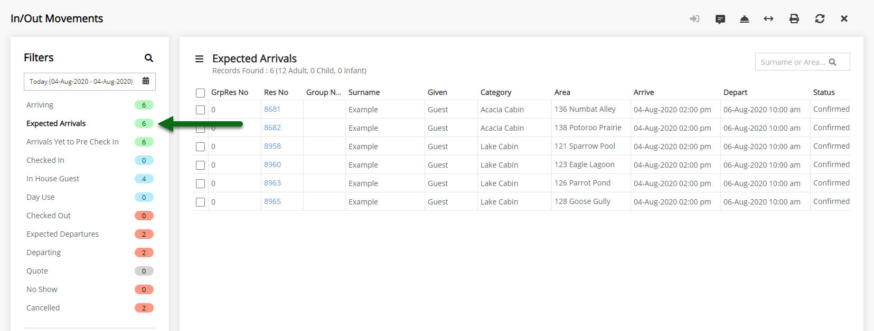Open reservation 8681 link

(x=272, y=109)
